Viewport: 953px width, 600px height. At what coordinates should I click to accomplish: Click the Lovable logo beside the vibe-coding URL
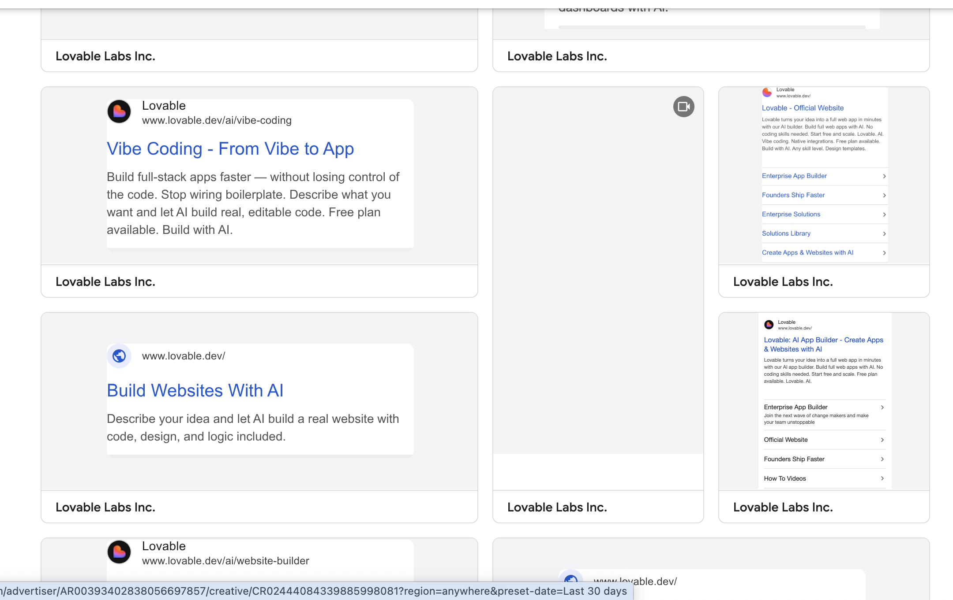coord(119,111)
